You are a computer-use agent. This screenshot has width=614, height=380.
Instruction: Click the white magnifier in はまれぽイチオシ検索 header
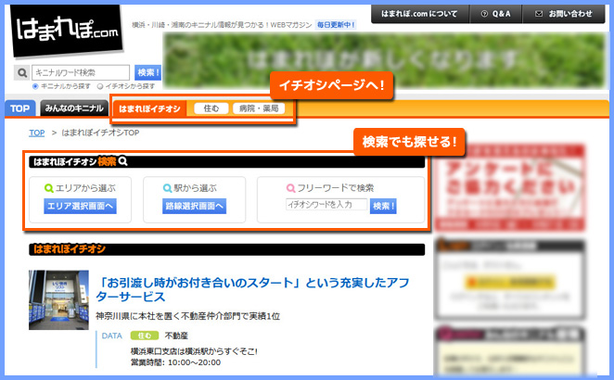click(x=123, y=161)
